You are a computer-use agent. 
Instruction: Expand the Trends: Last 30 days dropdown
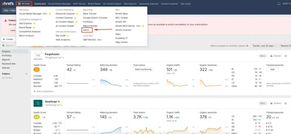point(264,46)
